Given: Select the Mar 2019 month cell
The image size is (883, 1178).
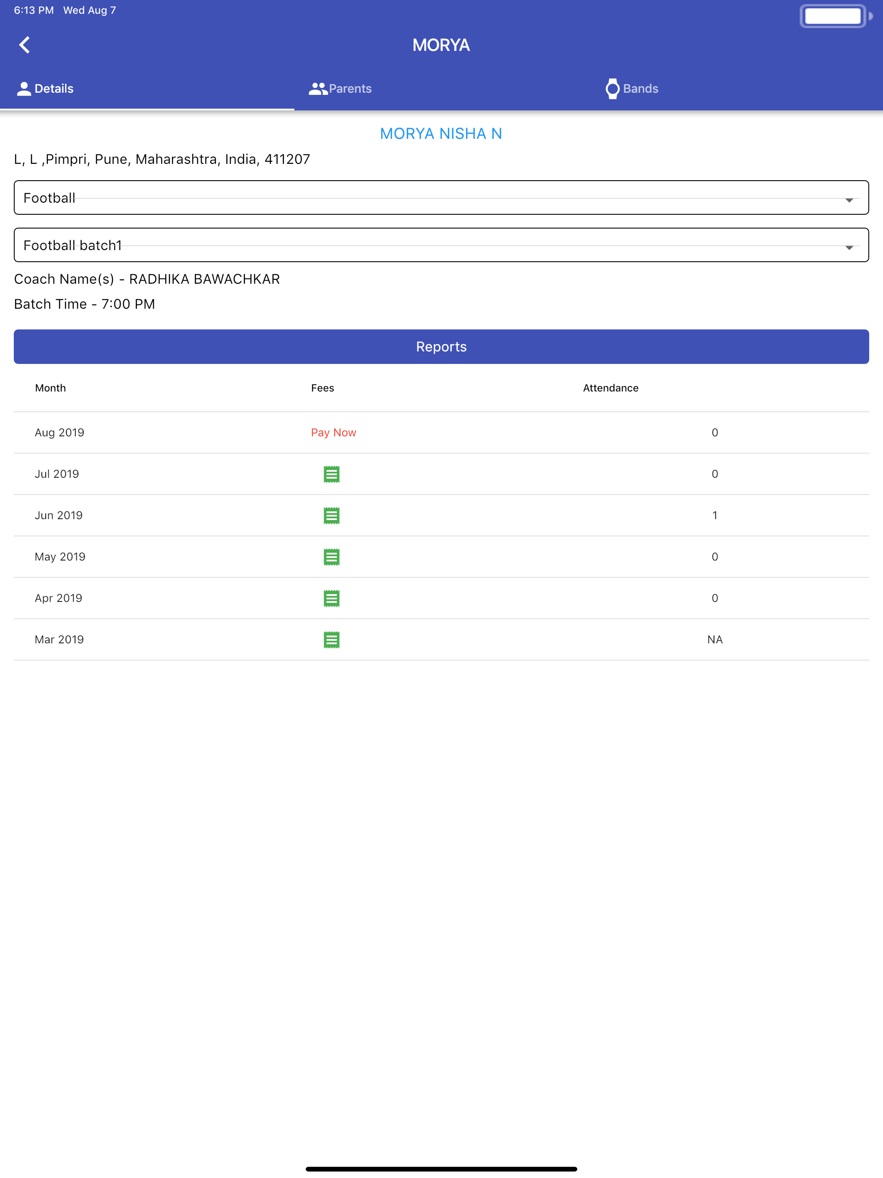Looking at the screenshot, I should pos(59,639).
